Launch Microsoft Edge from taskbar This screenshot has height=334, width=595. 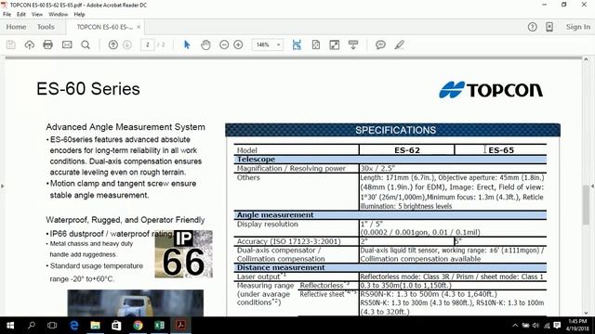pos(74,326)
